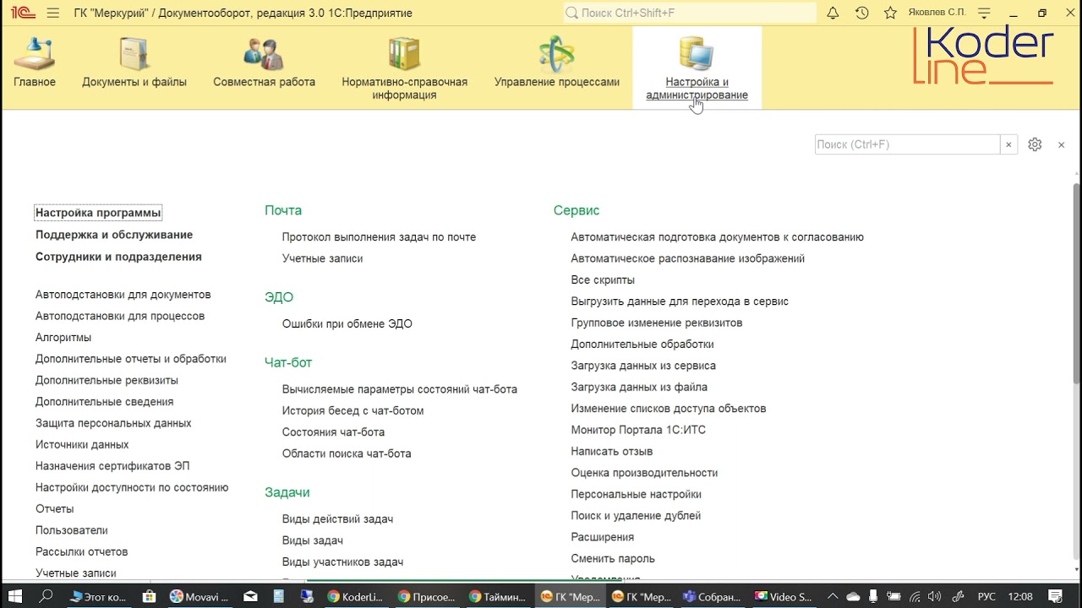Click the menu search field Ctrl+F
The image size is (1082, 608).
[907, 144]
